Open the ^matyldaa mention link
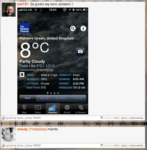 pyautogui.click(x=38, y=129)
